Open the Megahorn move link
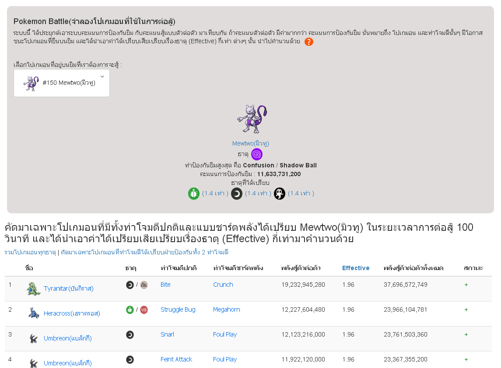This screenshot has width=501, height=368. point(226,309)
